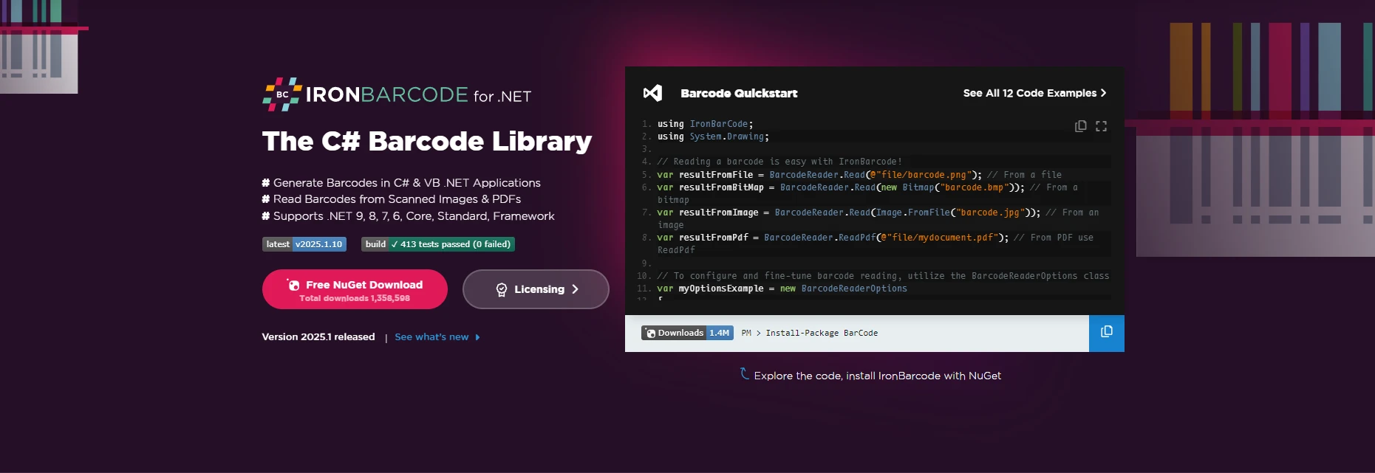
Task: Click the ribbon badge icon on Licensing
Action: coord(502,290)
